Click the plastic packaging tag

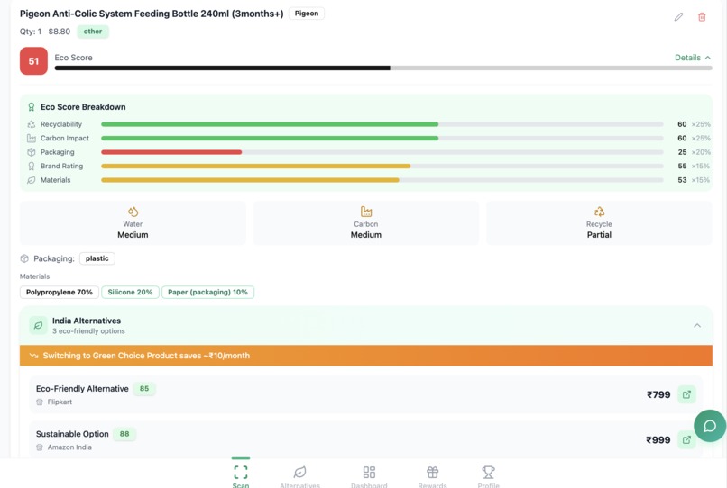click(97, 258)
